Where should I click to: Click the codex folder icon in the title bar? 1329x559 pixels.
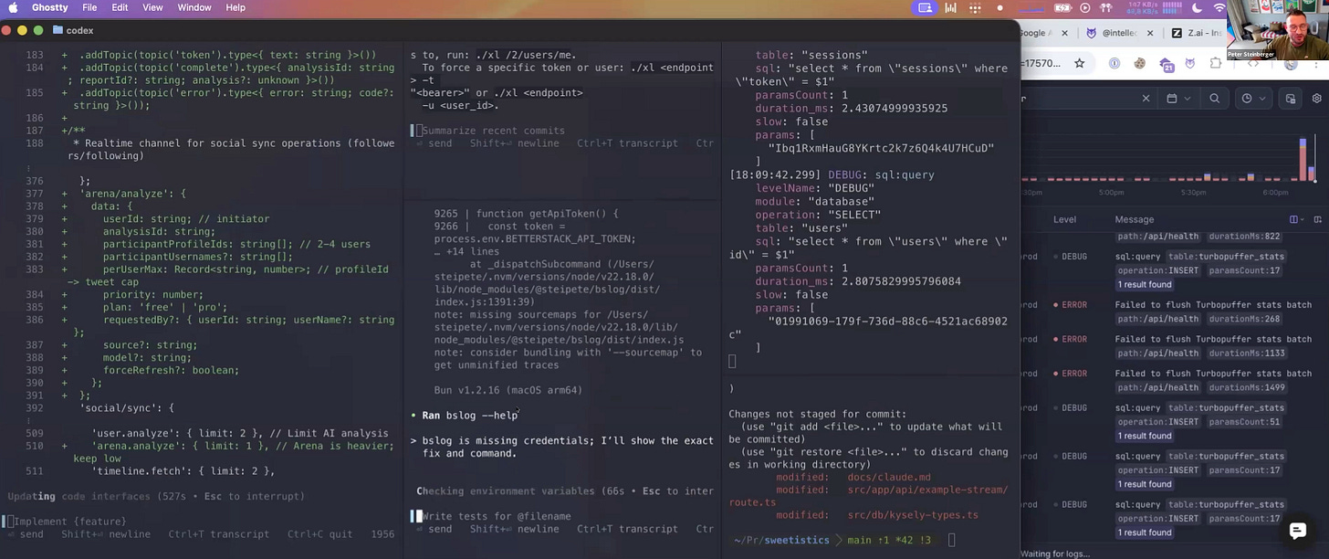[58, 30]
